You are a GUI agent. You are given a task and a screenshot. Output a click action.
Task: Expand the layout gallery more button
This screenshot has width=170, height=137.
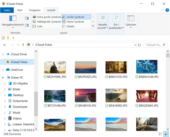[x=93, y=26]
